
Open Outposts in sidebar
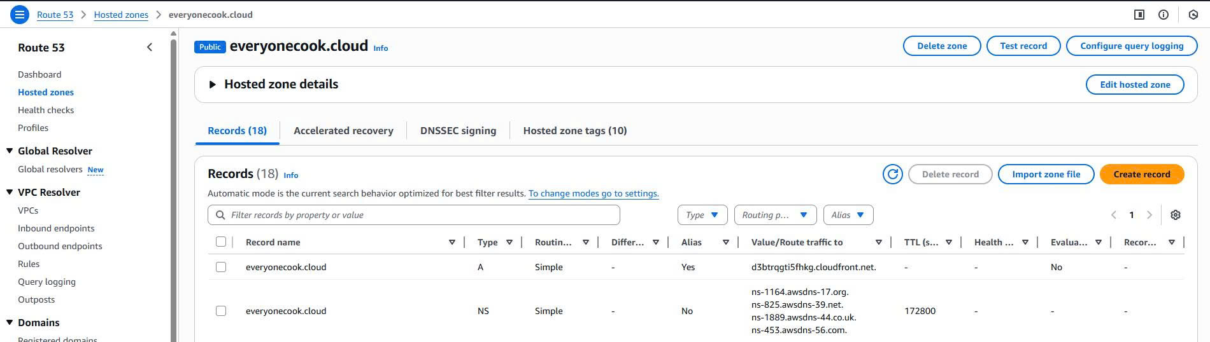coord(36,299)
